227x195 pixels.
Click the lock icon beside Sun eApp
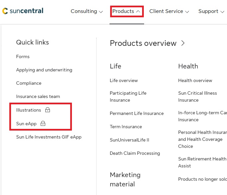[x=43, y=124]
